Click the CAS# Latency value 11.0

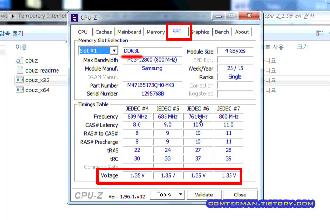coord(229,125)
